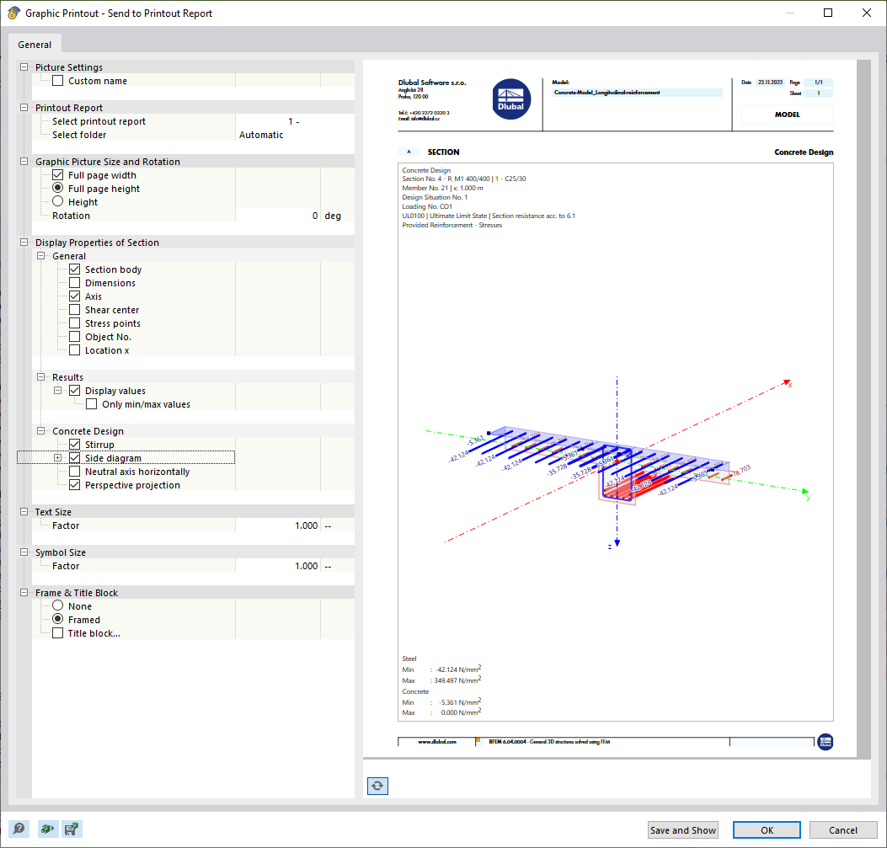The image size is (887, 848).
Task: Select the Framed radio button
Action: tap(57, 620)
